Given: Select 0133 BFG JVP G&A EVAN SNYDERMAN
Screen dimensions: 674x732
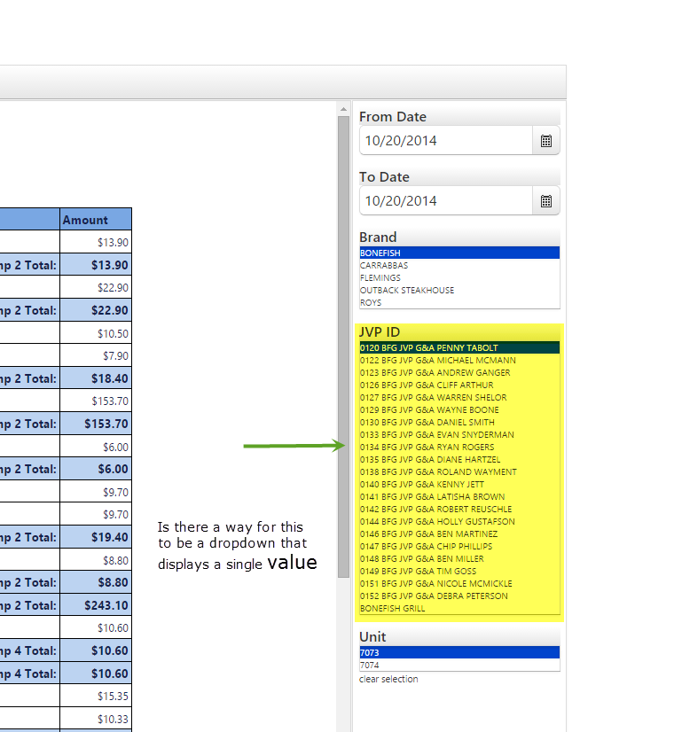Looking at the screenshot, I should pyautogui.click(x=459, y=434).
